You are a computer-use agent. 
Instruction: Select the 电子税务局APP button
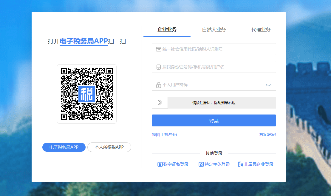64,147
